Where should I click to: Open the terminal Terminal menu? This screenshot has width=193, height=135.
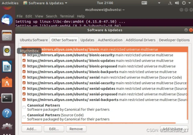(x=67, y=16)
